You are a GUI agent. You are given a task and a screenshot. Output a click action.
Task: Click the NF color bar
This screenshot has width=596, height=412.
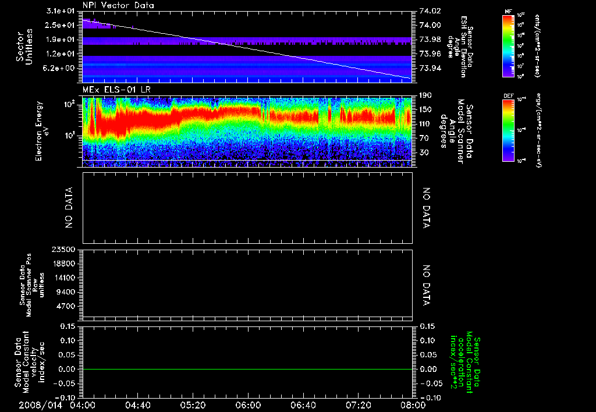(509, 46)
